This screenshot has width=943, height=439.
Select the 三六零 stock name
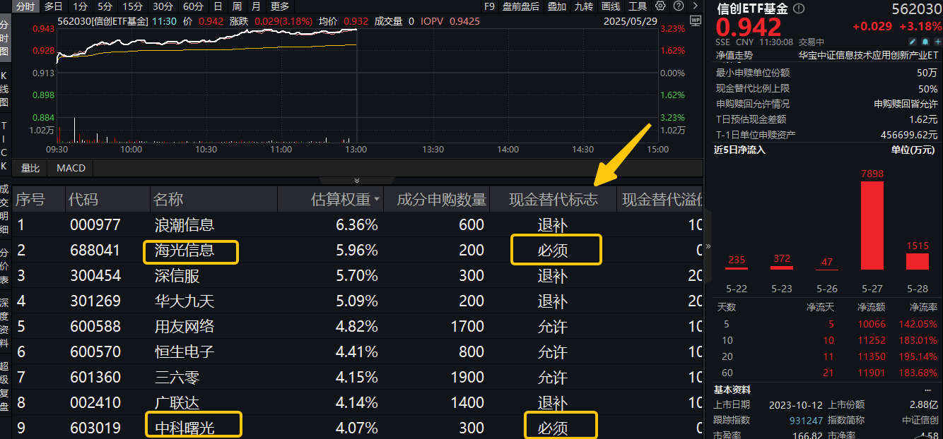coord(177,378)
